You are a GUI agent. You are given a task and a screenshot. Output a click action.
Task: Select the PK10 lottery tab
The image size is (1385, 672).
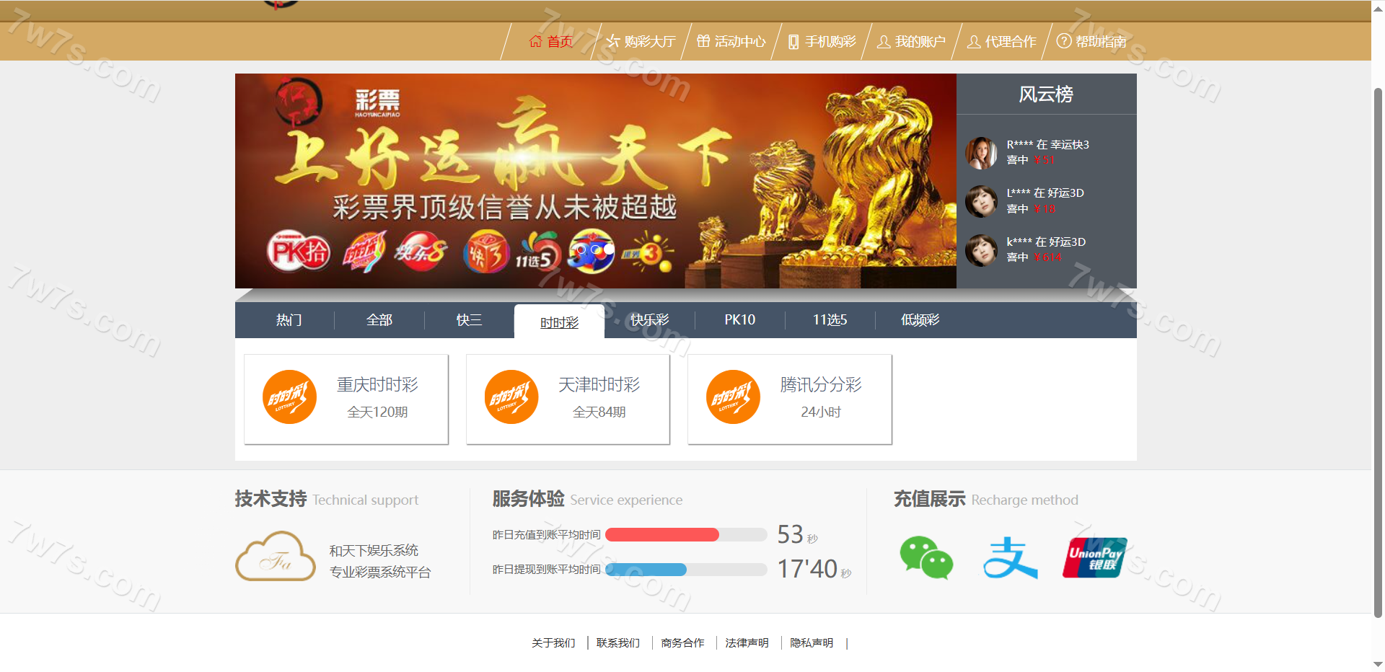(x=739, y=320)
